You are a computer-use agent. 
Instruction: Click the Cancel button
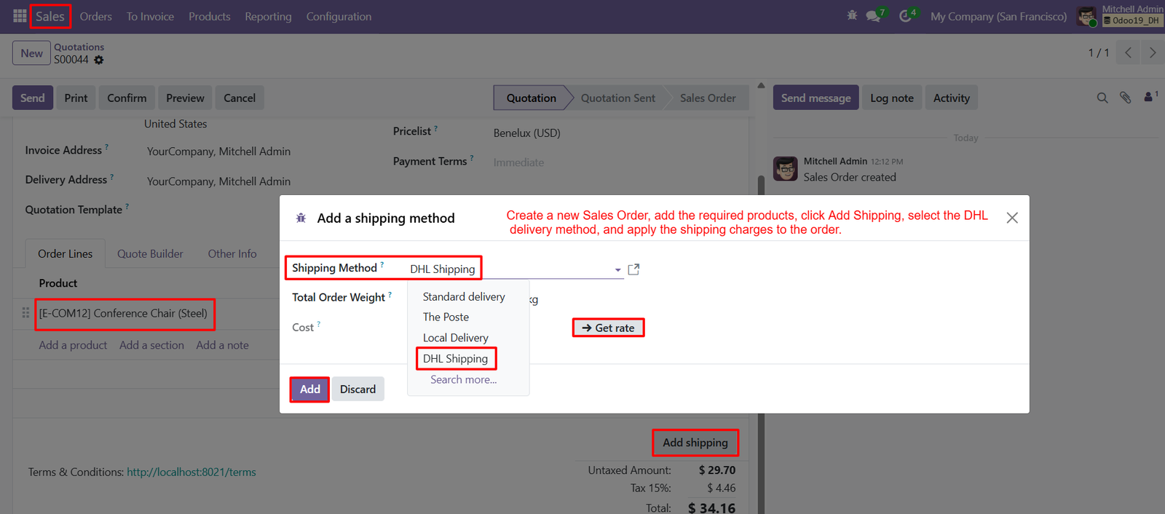coord(240,98)
